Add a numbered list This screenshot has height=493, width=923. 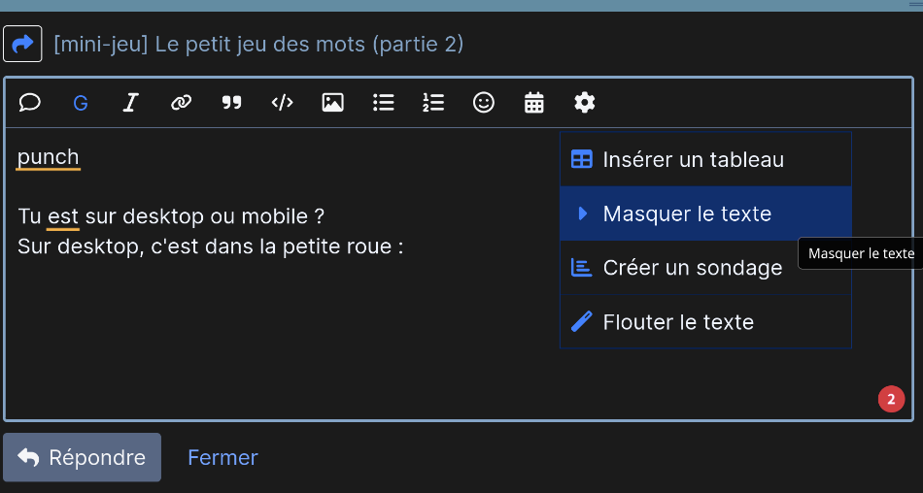coord(433,102)
